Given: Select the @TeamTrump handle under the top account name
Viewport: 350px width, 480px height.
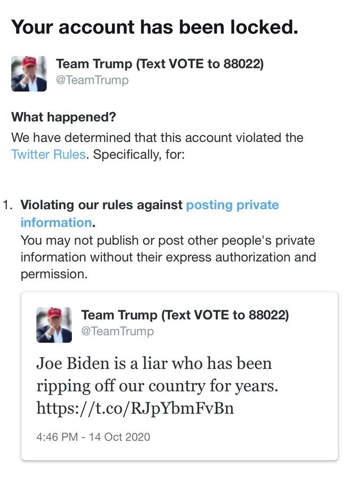Looking at the screenshot, I should coord(92,81).
